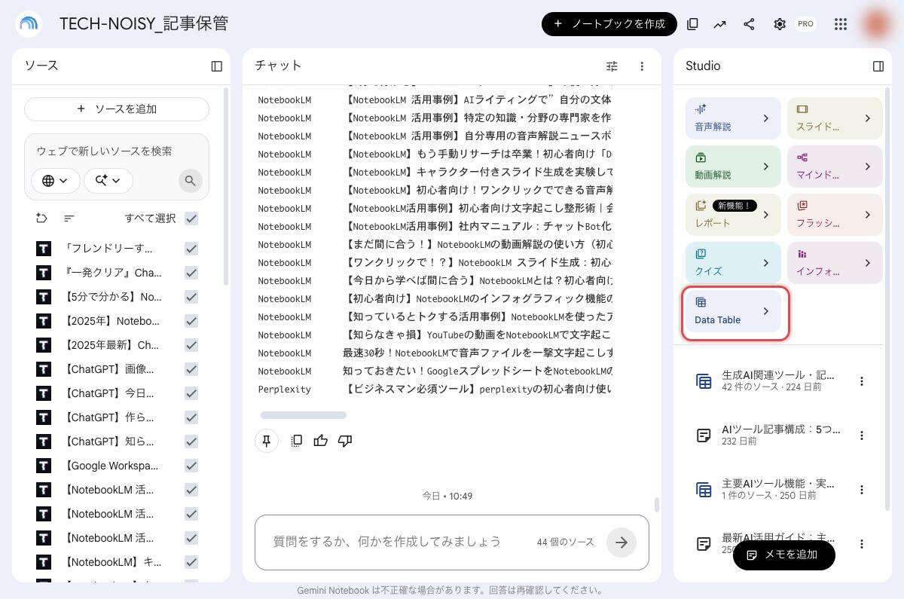The image size is (904, 599).
Task: Uncheck the 【5分で分かる】No... source checkbox
Action: [x=191, y=297]
